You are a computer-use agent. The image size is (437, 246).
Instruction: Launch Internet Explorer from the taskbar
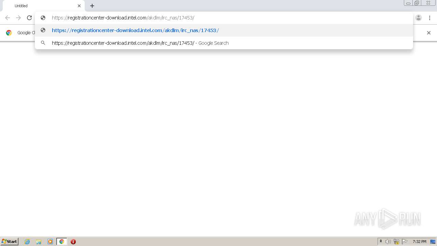click(27, 242)
